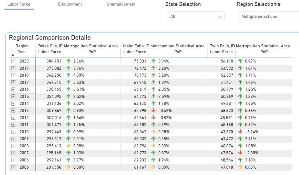Open the Region Selection dropdown showing Multiple selections
This screenshot has width=299, height=175.
point(269,16)
